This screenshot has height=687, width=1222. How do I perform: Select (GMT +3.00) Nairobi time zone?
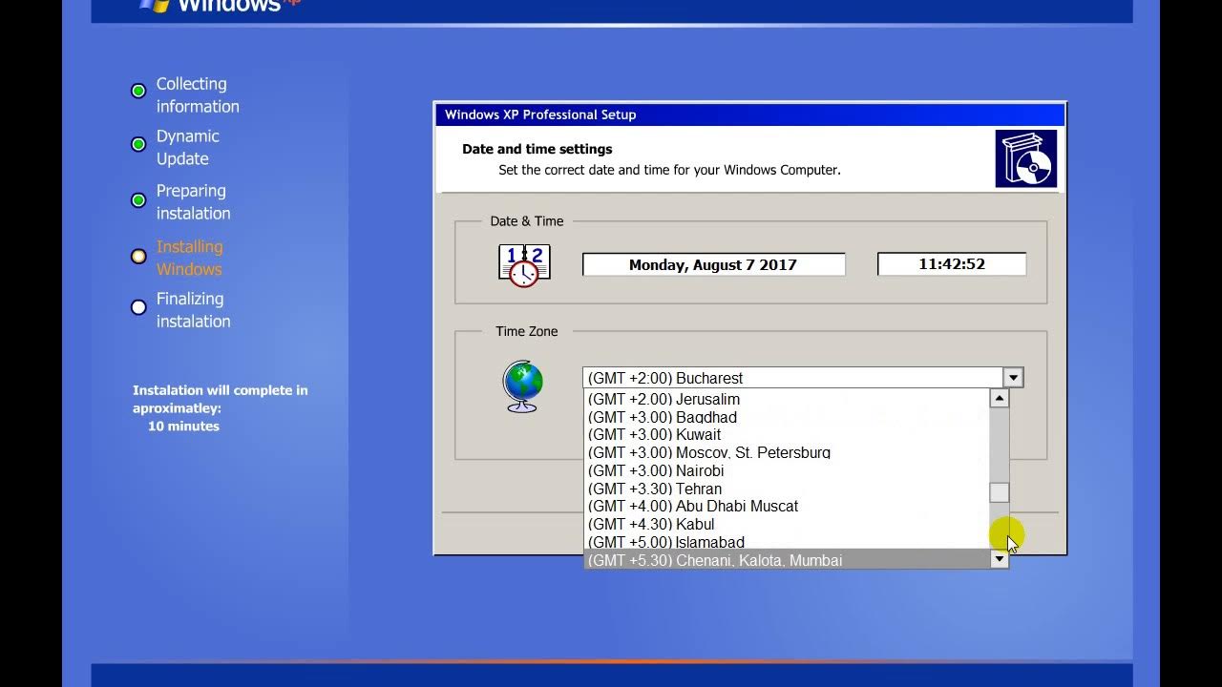(787, 470)
